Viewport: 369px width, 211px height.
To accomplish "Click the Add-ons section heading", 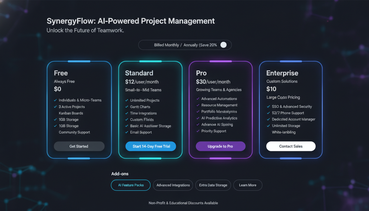I will 120,174.
